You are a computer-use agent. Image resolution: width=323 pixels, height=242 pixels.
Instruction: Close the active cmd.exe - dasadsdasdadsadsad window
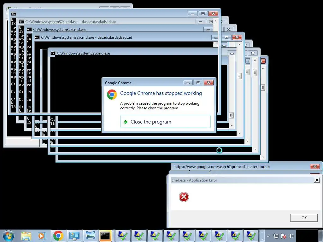(x=237, y=37)
